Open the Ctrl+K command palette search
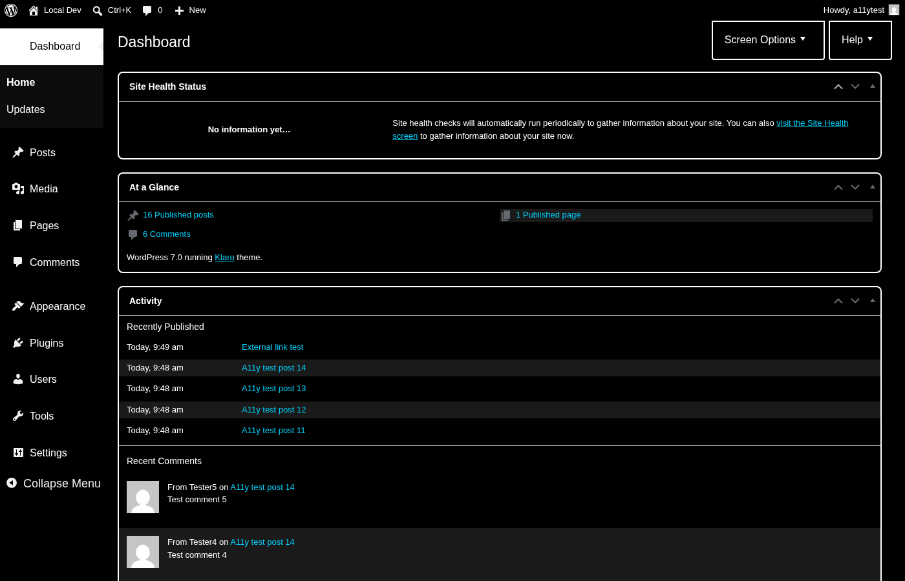The width and height of the screenshot is (905, 581). click(x=112, y=10)
